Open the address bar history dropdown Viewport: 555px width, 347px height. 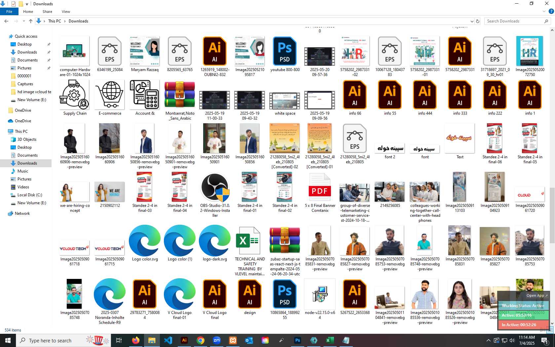coord(472,21)
